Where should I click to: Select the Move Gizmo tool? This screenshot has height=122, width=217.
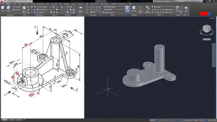point(140,9)
